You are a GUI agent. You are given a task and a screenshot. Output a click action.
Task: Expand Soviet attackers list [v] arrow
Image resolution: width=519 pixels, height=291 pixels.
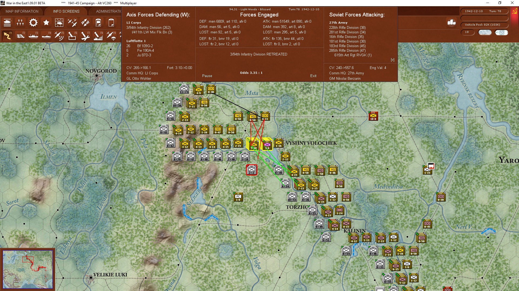click(392, 60)
